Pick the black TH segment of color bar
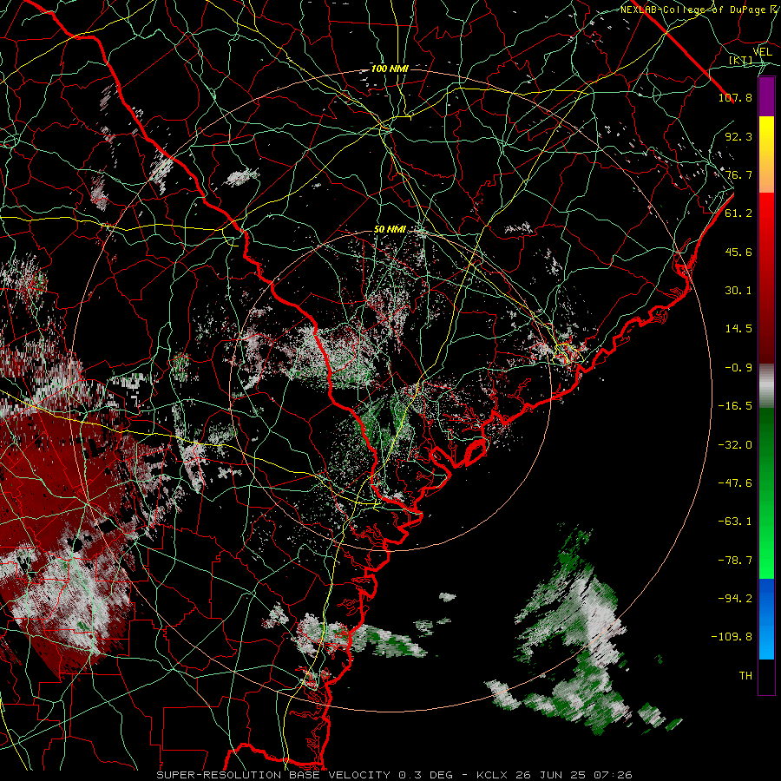Image resolution: width=781 pixels, height=781 pixels. point(766,677)
